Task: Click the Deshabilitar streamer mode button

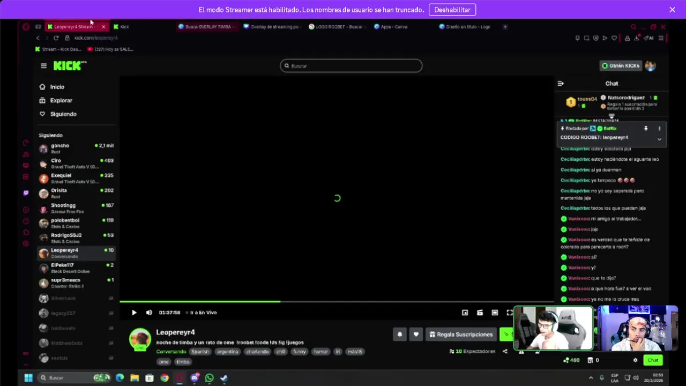Action: click(452, 10)
